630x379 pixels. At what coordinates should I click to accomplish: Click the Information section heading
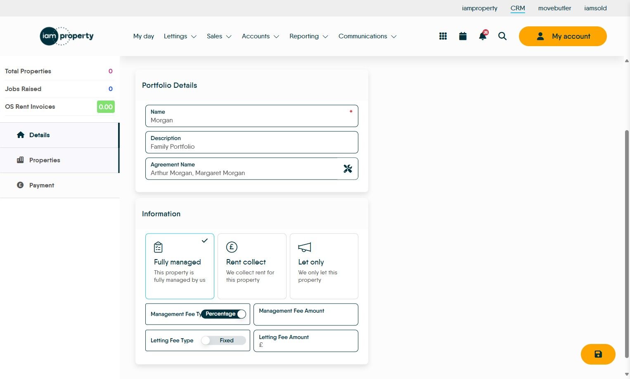click(161, 214)
